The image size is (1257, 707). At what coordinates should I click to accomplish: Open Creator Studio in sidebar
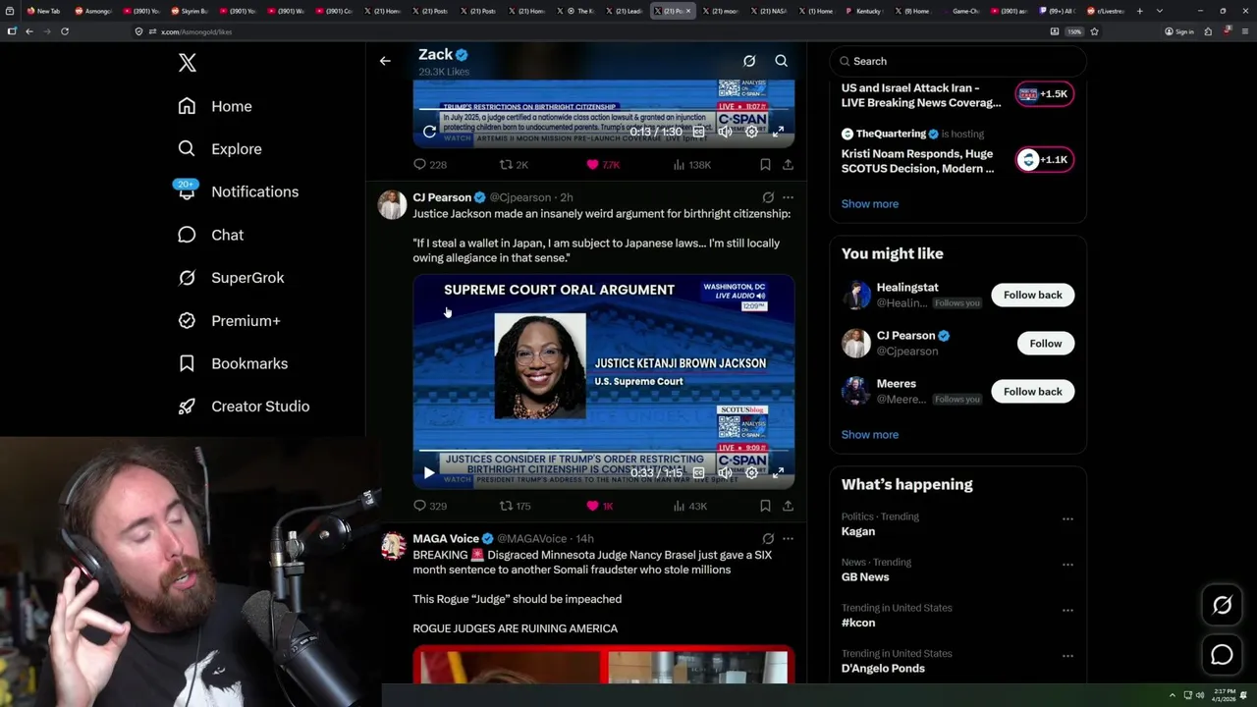[244, 407]
